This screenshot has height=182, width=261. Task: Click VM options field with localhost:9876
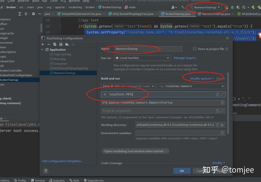163,94
